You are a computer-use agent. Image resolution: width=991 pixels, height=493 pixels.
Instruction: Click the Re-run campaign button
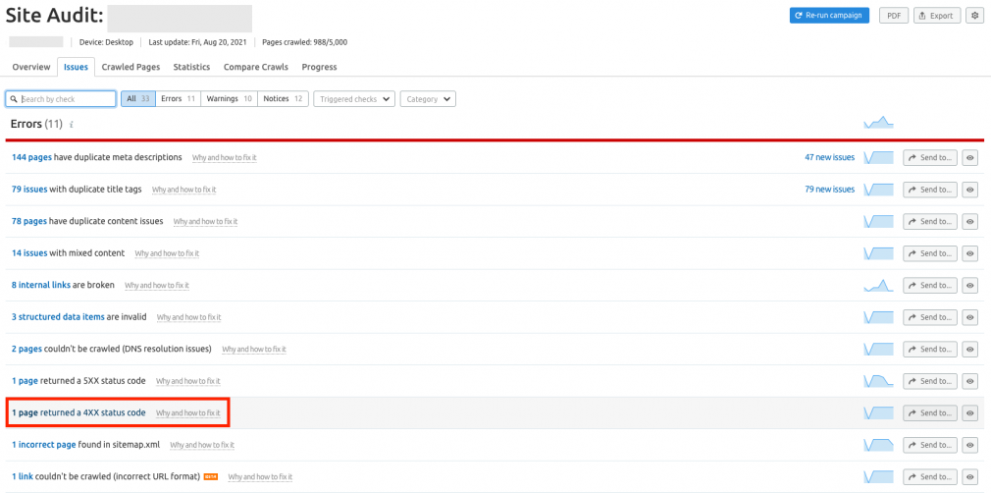[829, 15]
